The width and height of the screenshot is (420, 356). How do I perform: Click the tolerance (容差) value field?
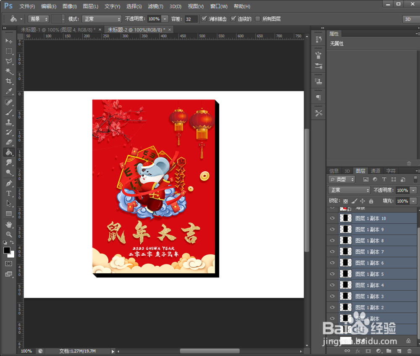tap(191, 19)
